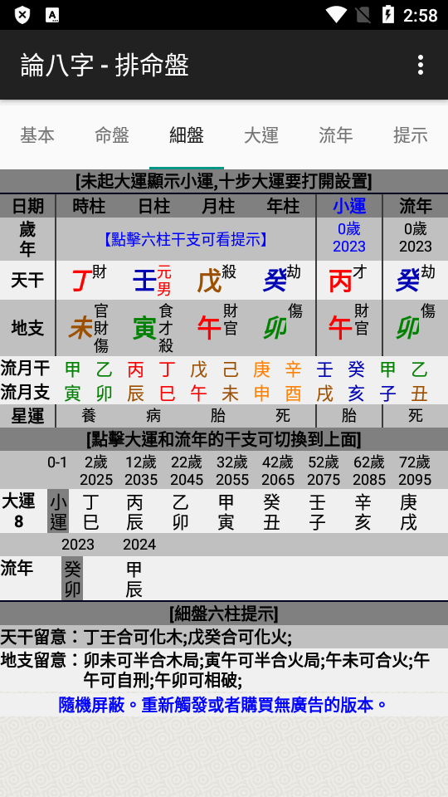Switch to the 命盤 tab
This screenshot has height=797, width=448.
(112, 135)
